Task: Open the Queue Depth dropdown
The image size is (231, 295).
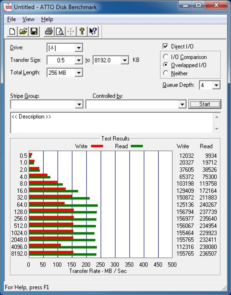Action: [216, 85]
